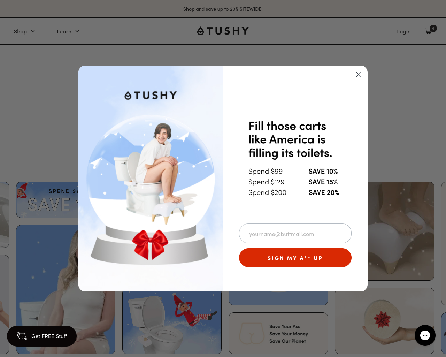Click the snow globe image in popup
The width and height of the screenshot is (446, 357).
pyautogui.click(x=151, y=190)
